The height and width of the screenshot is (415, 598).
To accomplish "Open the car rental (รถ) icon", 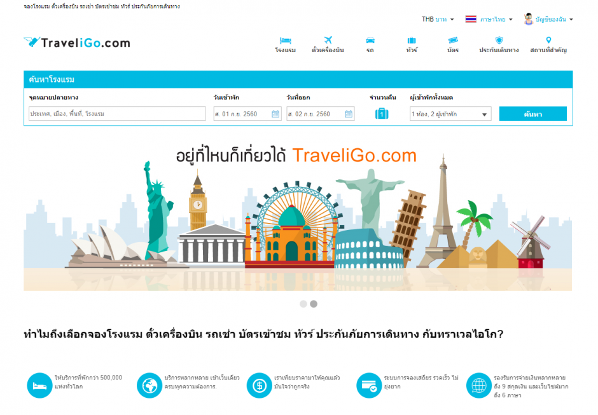I will tap(370, 41).
